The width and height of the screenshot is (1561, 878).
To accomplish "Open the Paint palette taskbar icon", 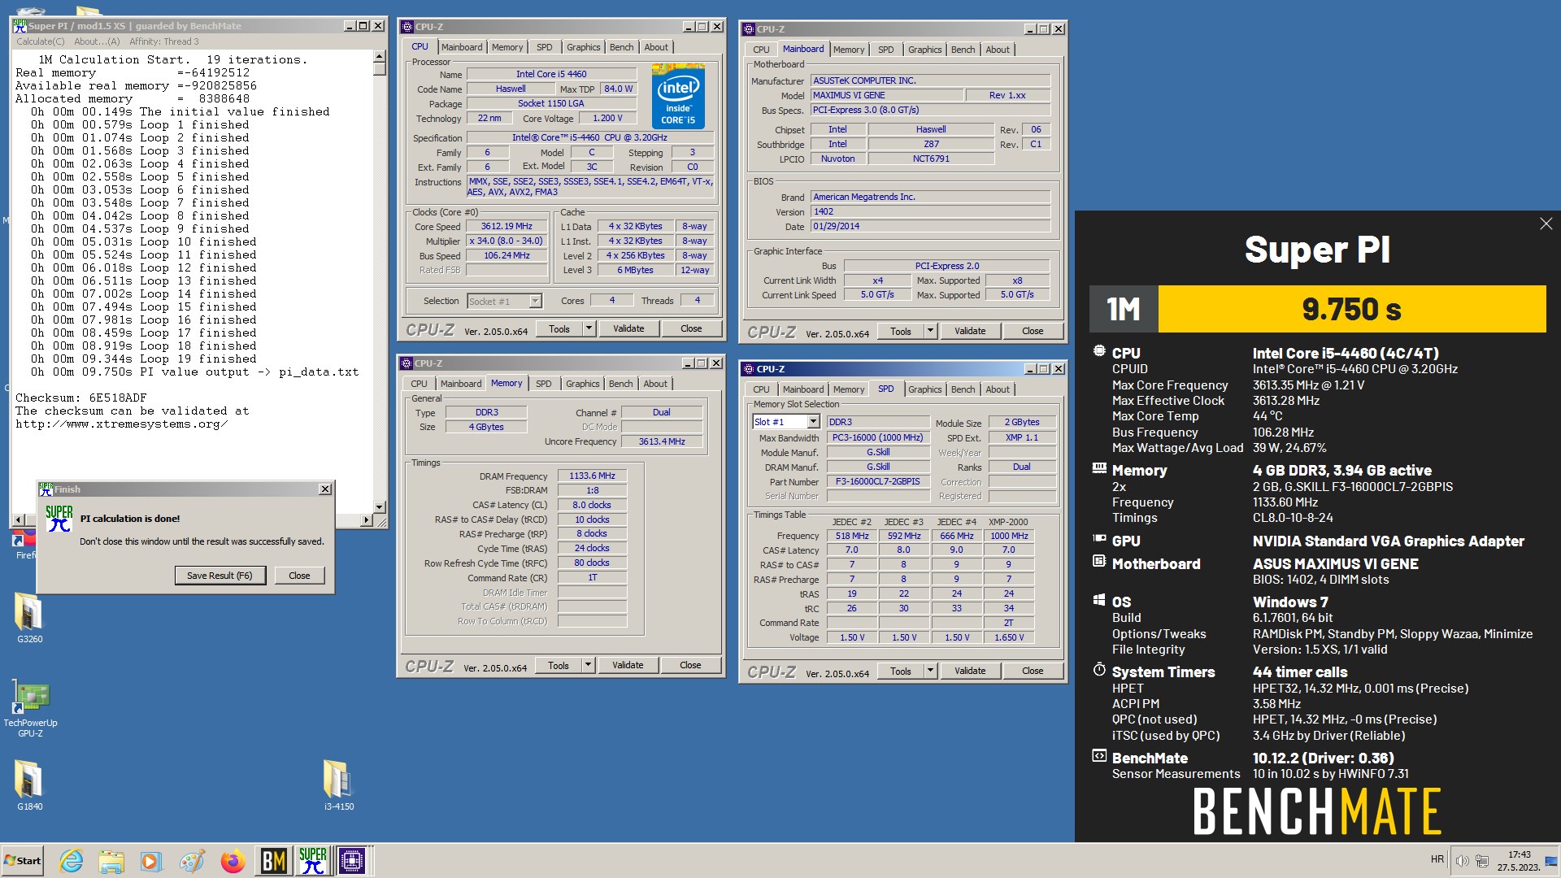I will tap(192, 861).
